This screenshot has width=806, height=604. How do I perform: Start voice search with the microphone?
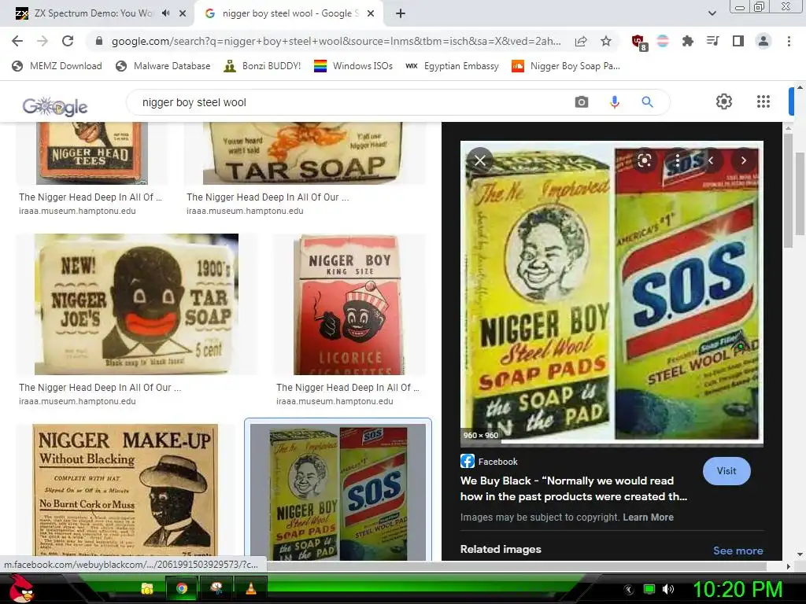pyautogui.click(x=614, y=102)
